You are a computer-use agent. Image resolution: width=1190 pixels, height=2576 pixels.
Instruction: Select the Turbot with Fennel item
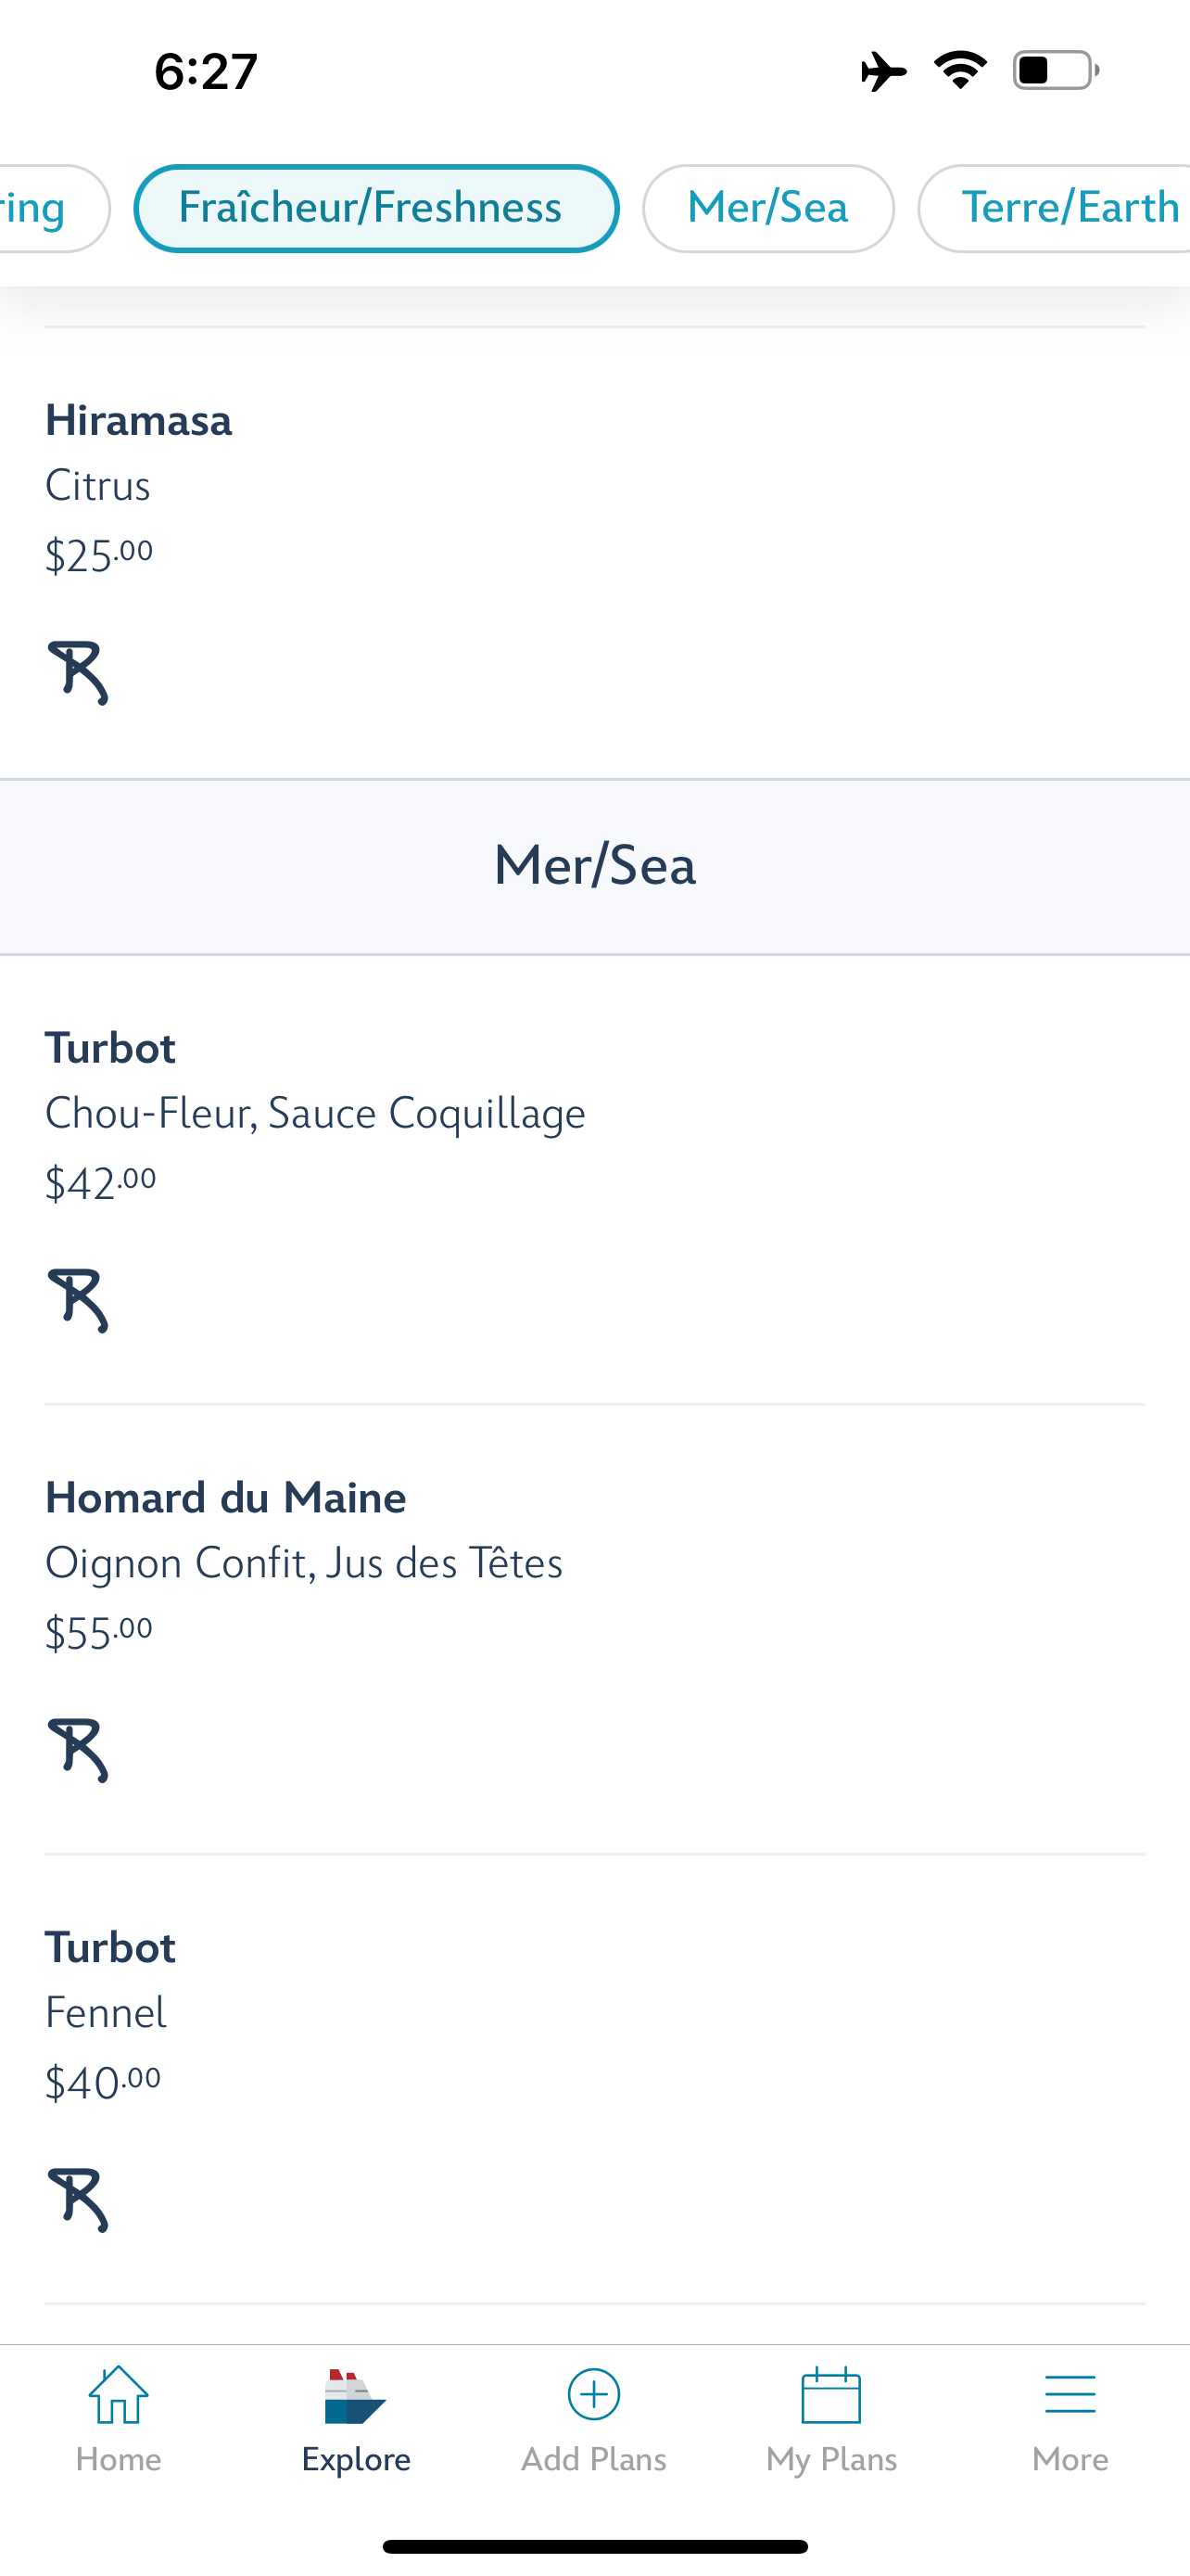click(x=110, y=1948)
